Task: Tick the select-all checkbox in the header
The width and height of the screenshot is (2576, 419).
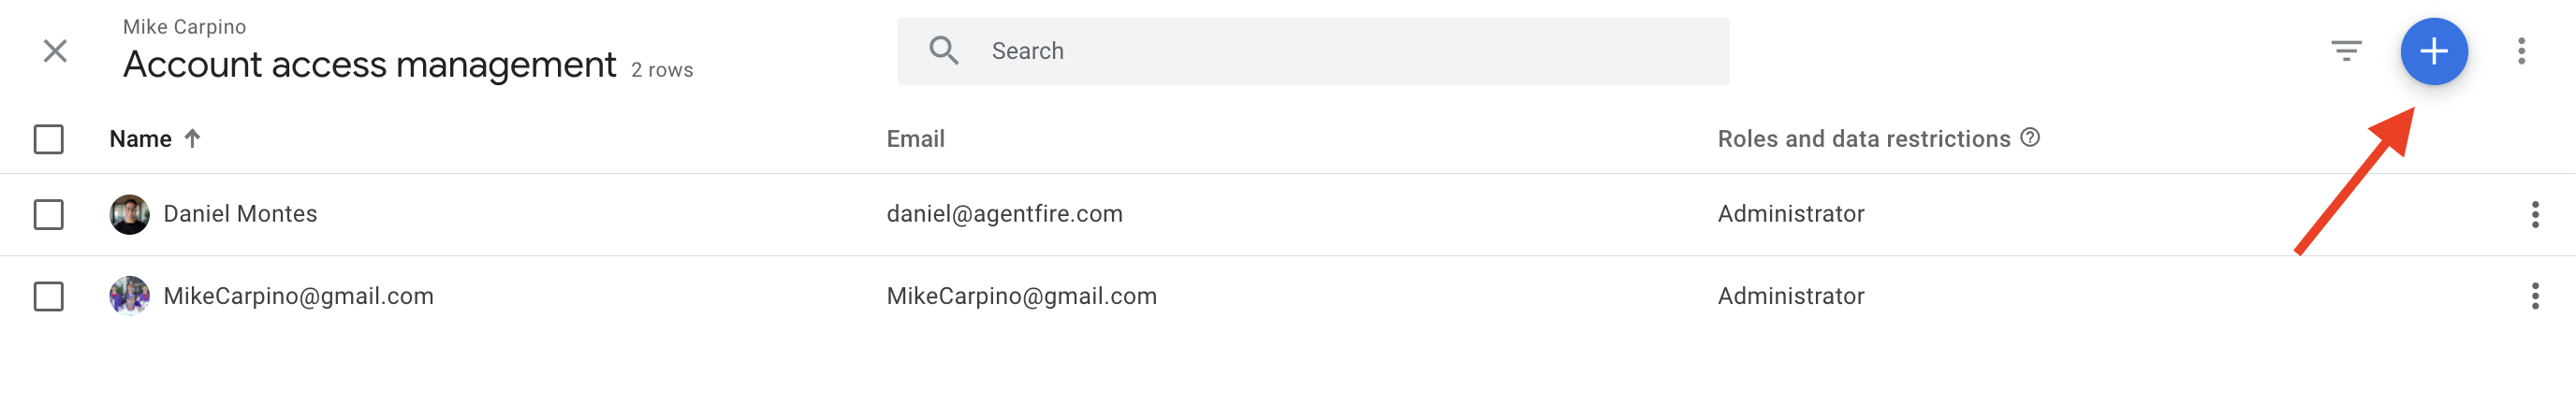Action: (x=49, y=139)
